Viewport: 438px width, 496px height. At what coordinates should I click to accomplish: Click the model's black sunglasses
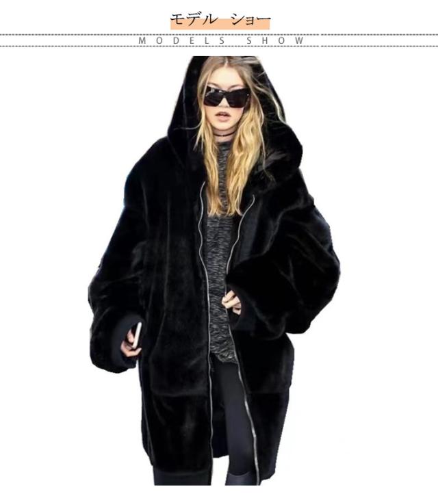227,97
